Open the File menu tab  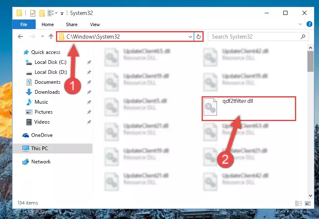click(x=24, y=24)
